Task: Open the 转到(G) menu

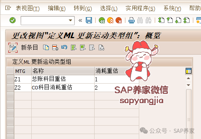Action: (x=83, y=8)
